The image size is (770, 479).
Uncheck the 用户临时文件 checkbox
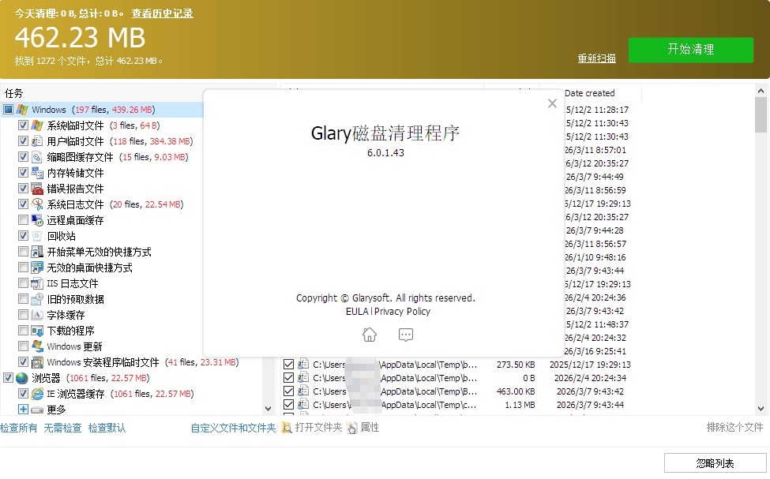click(23, 141)
